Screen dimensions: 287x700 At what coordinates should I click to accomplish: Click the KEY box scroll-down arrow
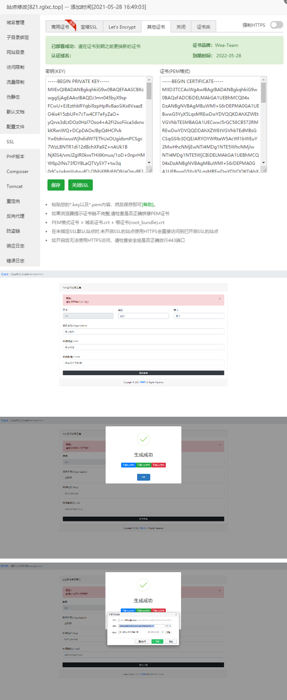[149, 163]
